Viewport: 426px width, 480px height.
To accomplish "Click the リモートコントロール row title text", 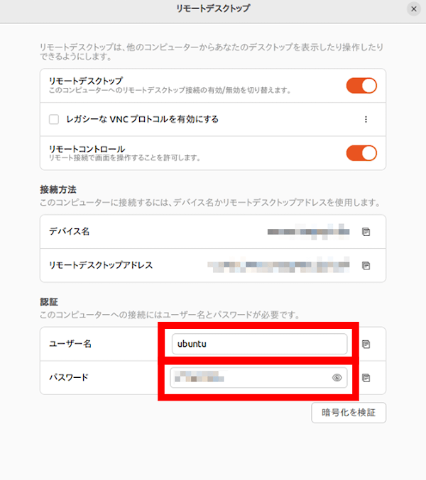I will coord(87,148).
